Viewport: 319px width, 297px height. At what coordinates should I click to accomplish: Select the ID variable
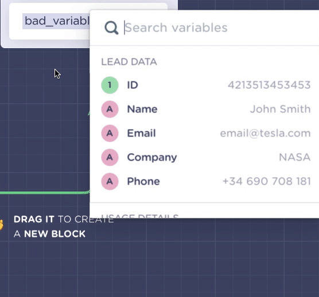(x=206, y=85)
